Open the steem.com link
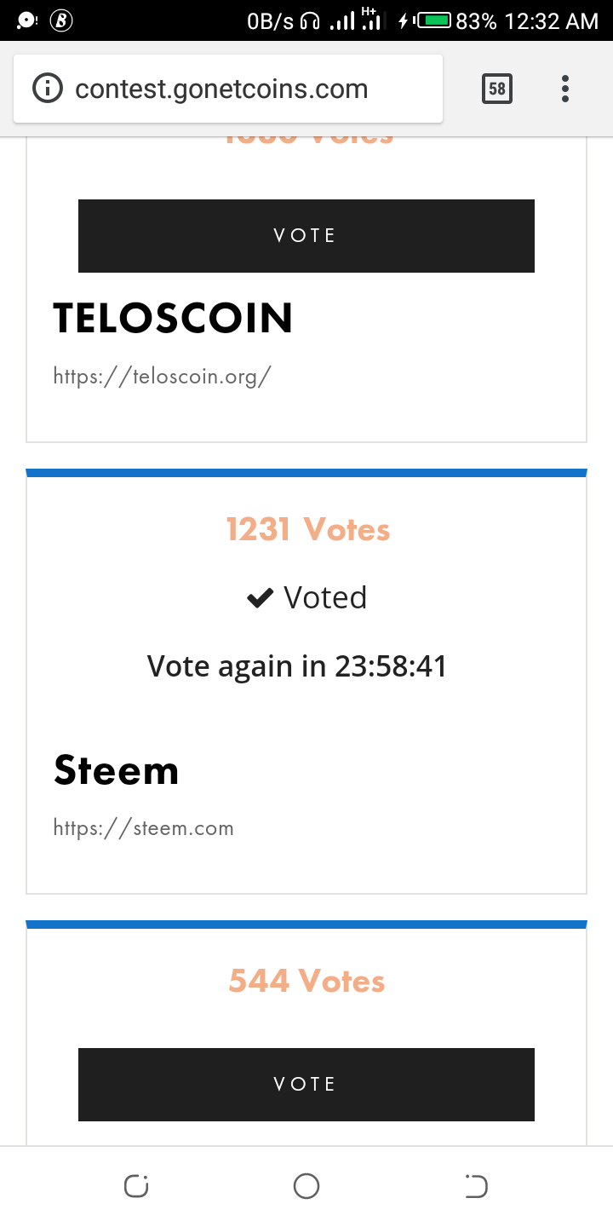The height and width of the screenshot is (1227, 613). click(143, 827)
